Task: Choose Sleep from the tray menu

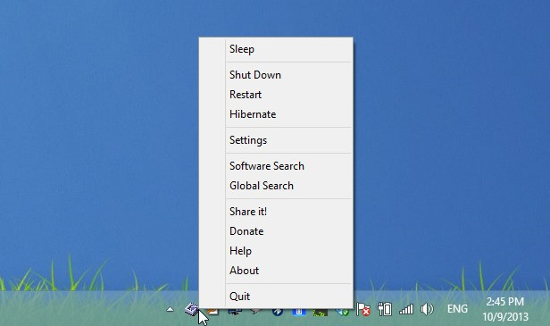Action: [276, 49]
